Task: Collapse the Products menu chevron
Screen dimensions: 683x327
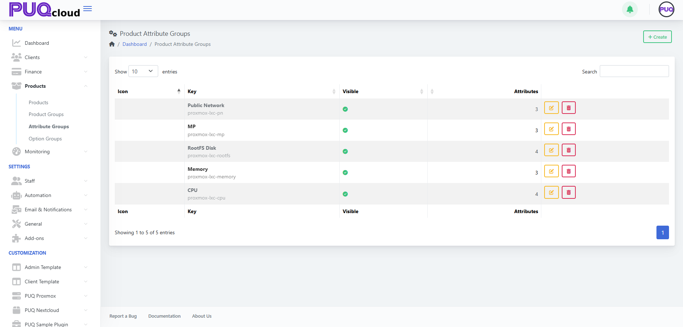Action: [86, 86]
